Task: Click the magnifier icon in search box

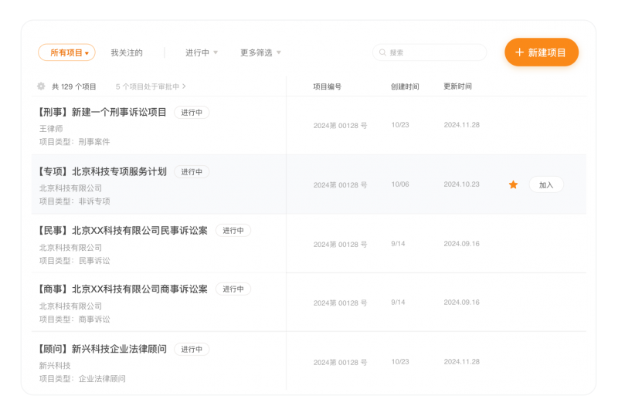Action: (382, 52)
